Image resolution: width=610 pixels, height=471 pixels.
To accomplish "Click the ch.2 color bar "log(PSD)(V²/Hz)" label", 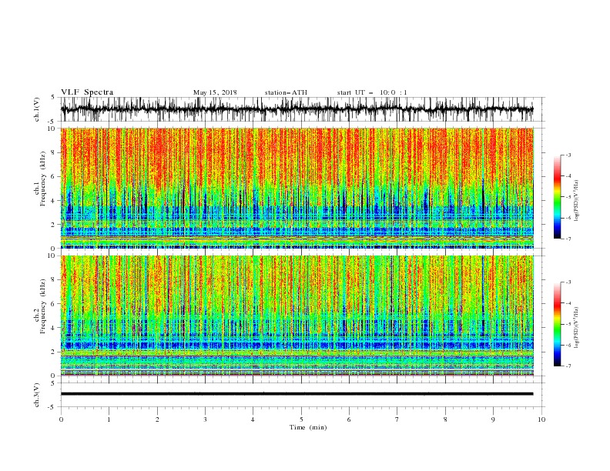I will 577,328.
